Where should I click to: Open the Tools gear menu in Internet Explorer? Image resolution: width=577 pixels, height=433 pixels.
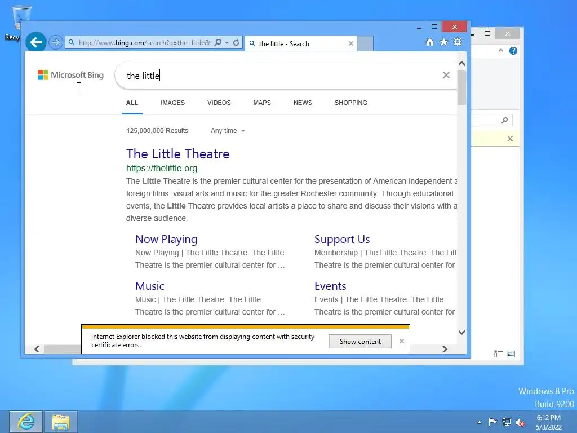(458, 42)
